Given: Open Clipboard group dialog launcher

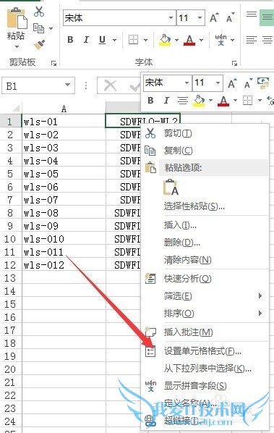Looking at the screenshot, I should (53, 63).
